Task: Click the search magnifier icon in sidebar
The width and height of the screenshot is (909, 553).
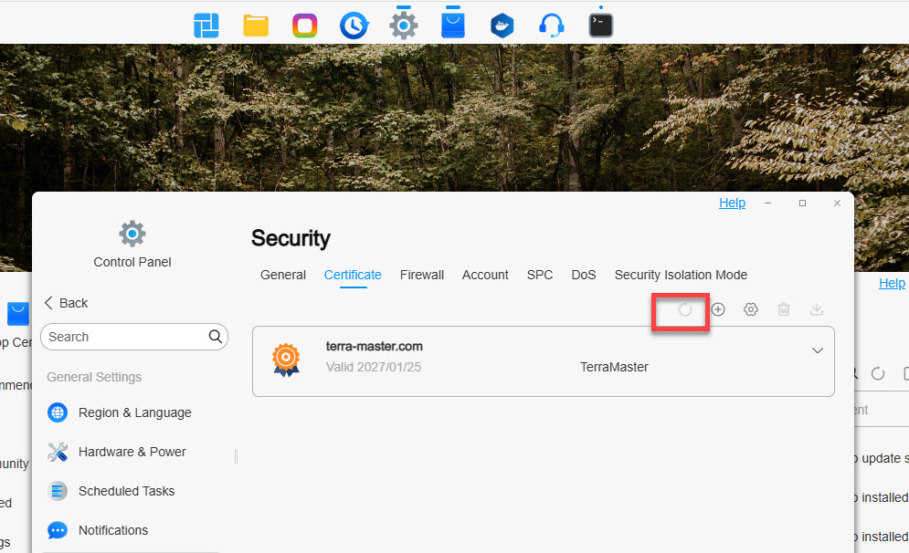Action: (215, 337)
